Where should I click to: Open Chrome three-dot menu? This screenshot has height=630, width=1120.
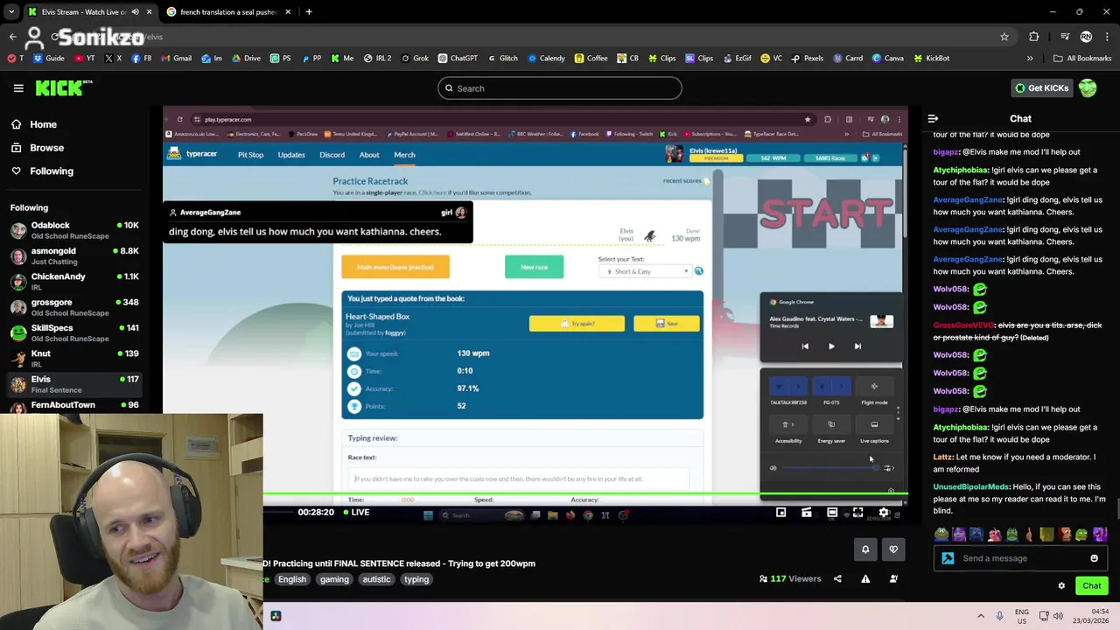point(1108,37)
